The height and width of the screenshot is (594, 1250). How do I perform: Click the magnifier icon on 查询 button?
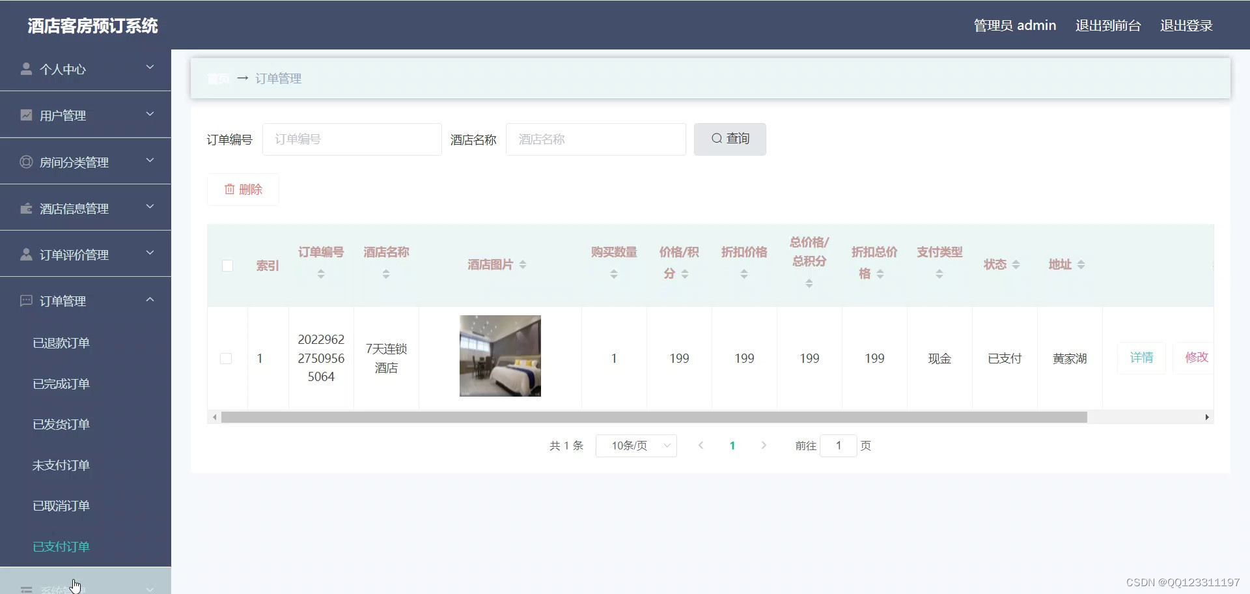tap(716, 138)
